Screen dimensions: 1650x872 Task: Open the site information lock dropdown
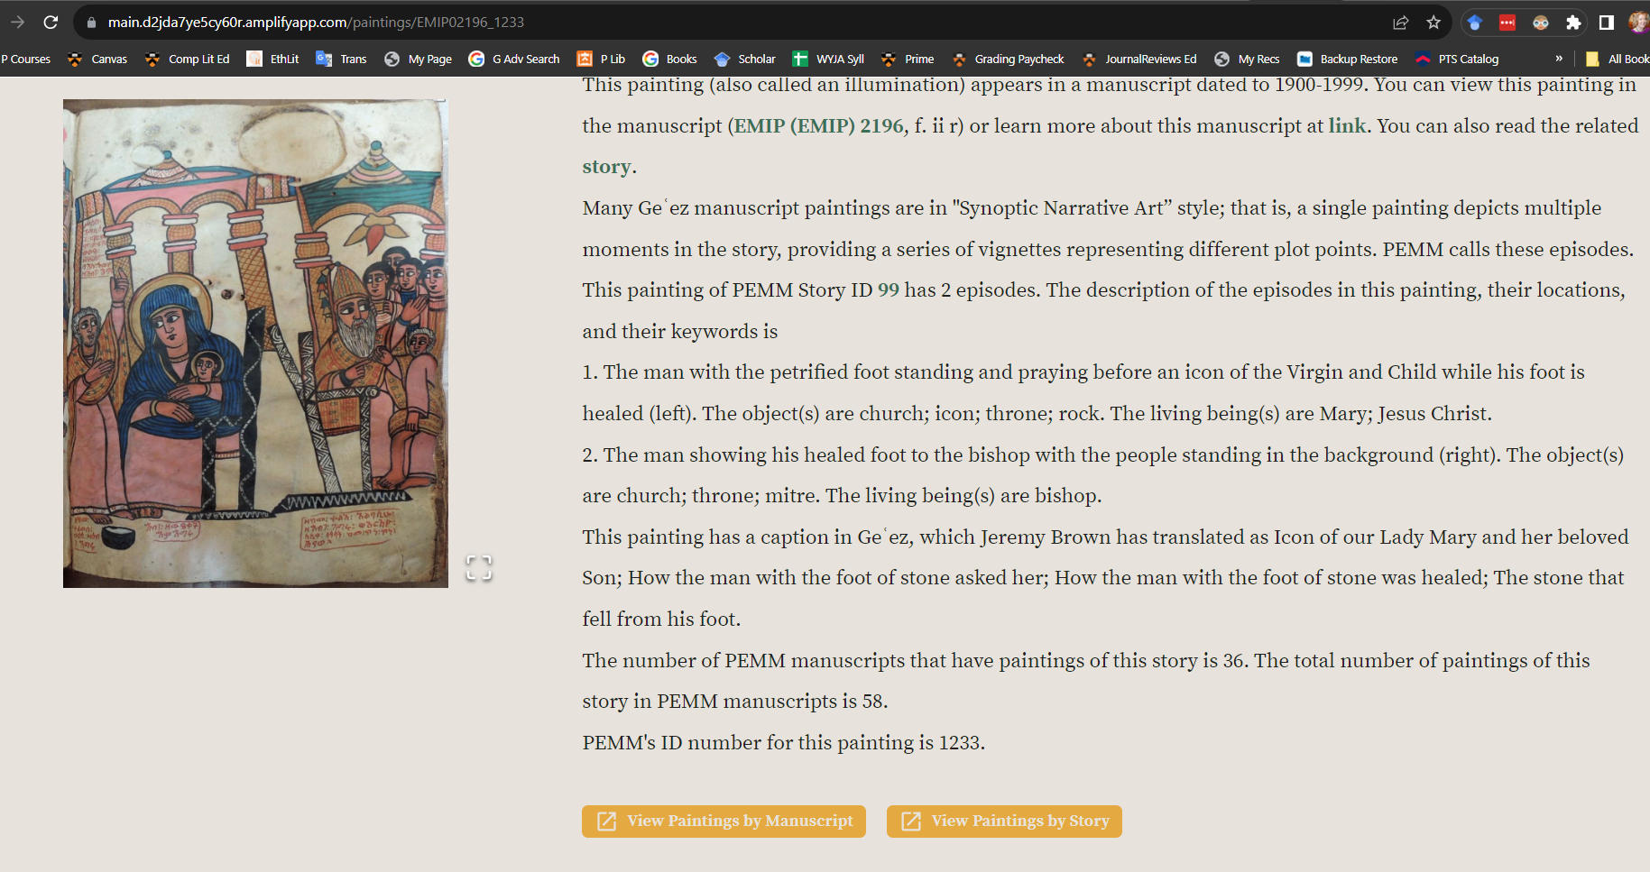pos(92,22)
